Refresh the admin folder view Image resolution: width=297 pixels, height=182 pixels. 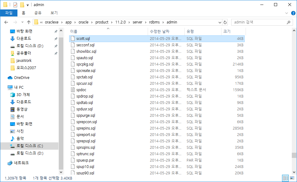[225, 22]
